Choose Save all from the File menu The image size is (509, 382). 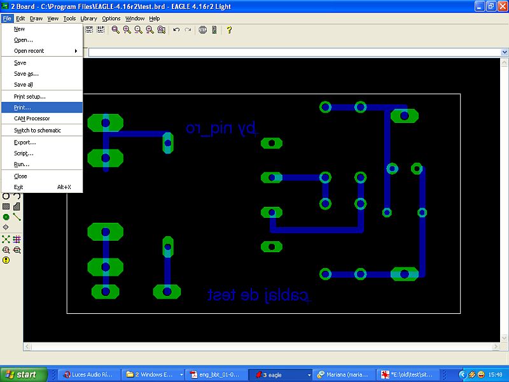coord(42,85)
